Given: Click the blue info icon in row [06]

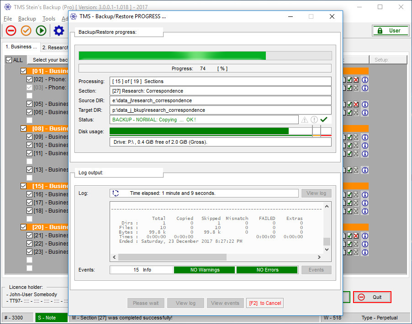Looking at the screenshot, I should [364, 113].
